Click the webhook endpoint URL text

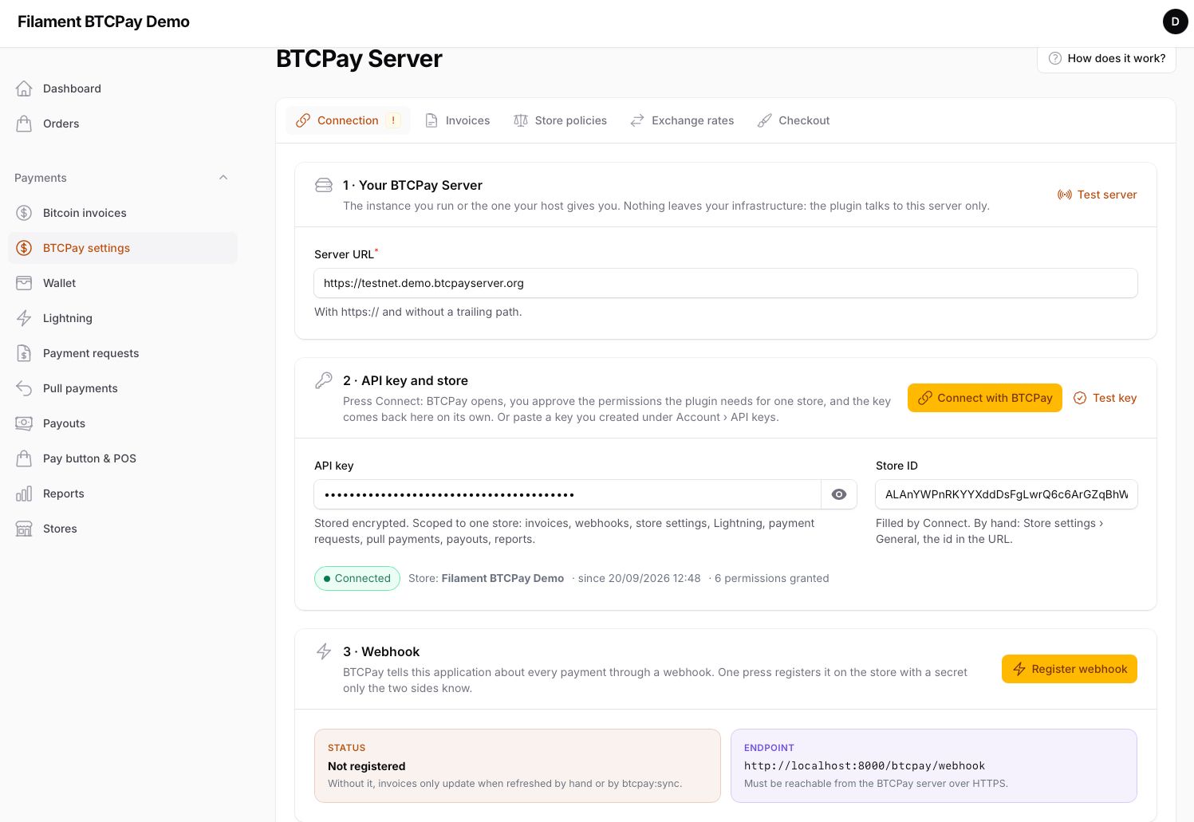coord(865,765)
